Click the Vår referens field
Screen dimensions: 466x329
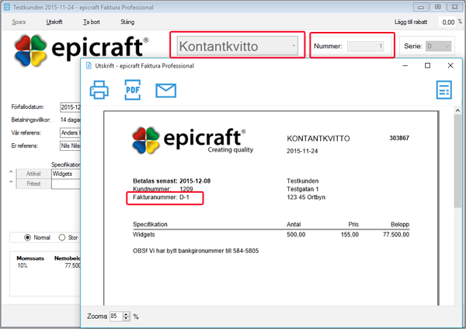(71, 132)
